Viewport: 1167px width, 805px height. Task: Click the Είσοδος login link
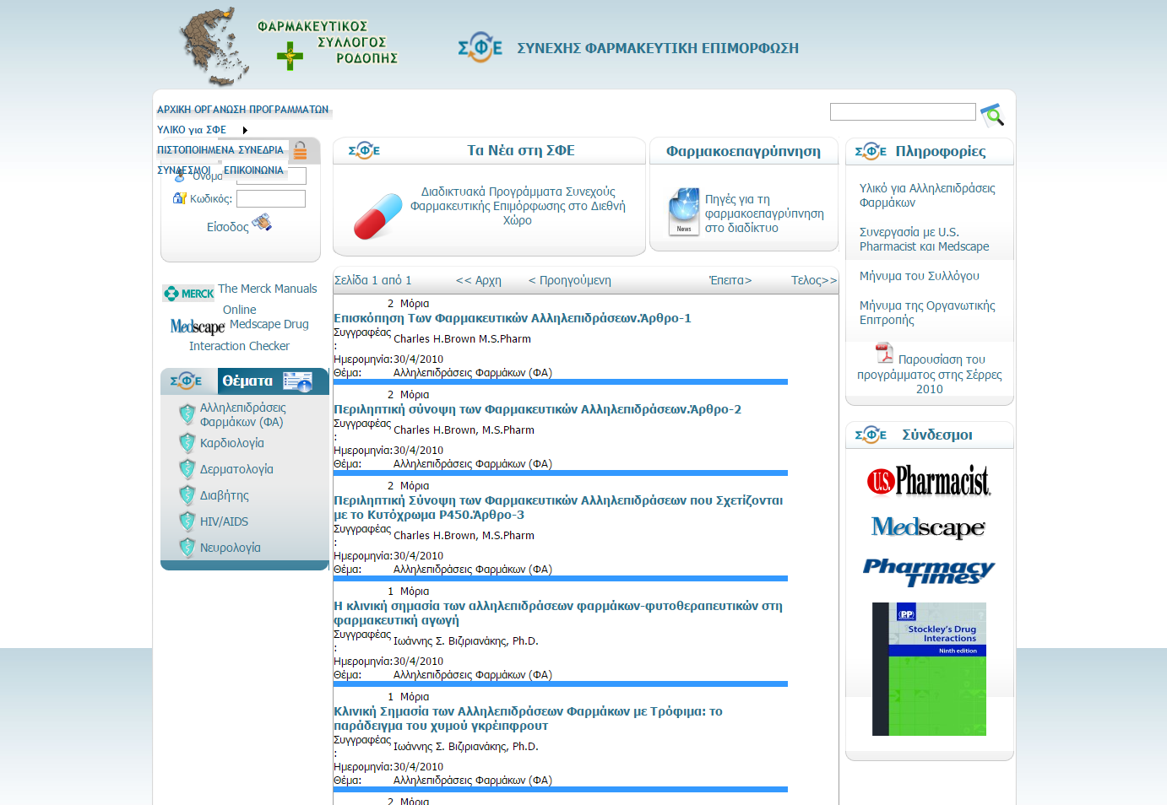(x=227, y=227)
